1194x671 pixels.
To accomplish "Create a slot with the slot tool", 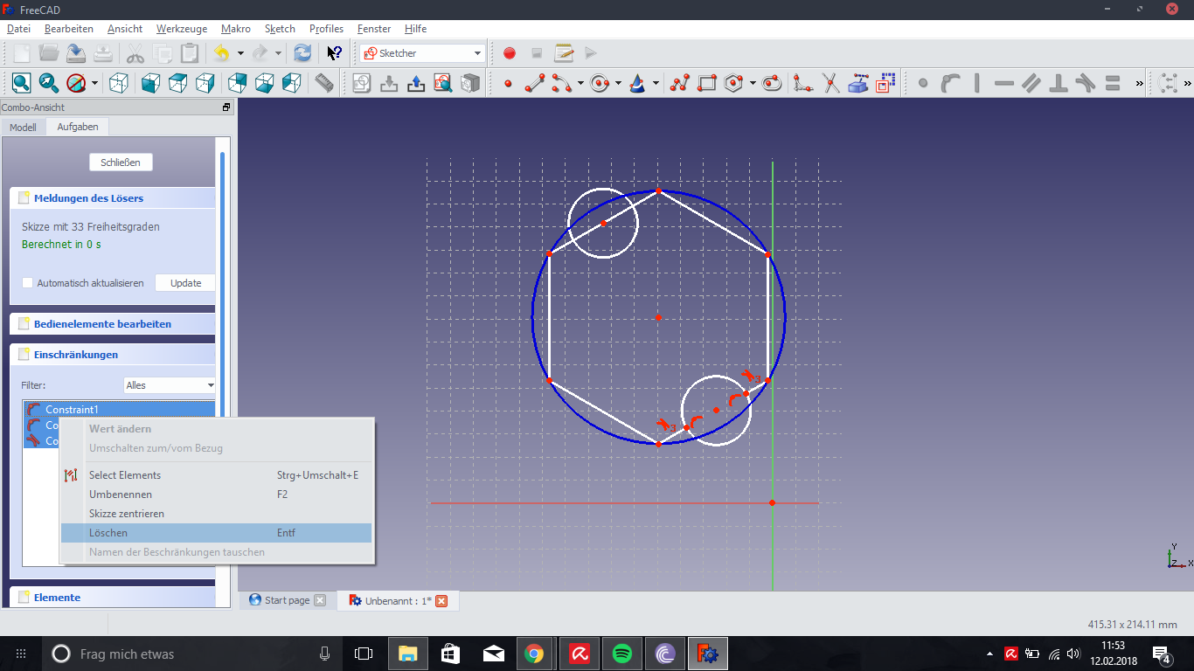I will click(x=772, y=84).
